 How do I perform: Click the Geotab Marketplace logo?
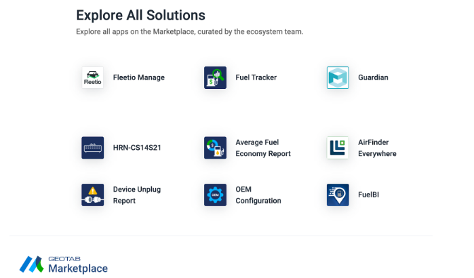pyautogui.click(x=64, y=264)
